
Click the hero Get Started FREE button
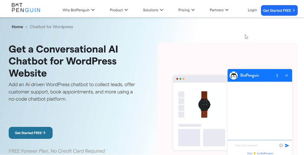pos(30,133)
